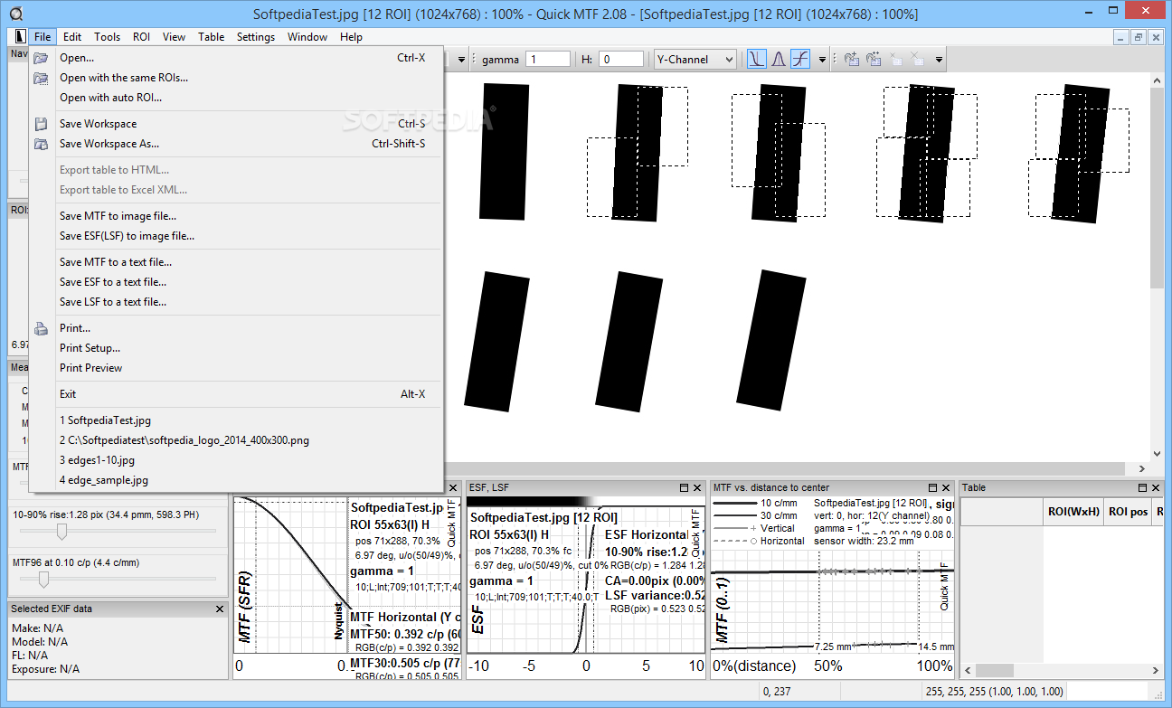Click the floppy icon beside Save Workspace

tap(41, 124)
